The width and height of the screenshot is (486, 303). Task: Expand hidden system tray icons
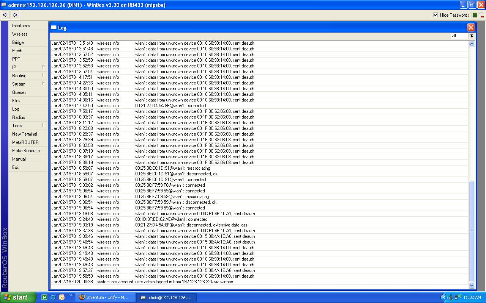click(443, 297)
